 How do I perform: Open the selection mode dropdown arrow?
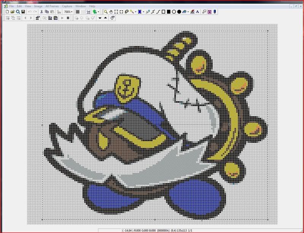[143, 12]
